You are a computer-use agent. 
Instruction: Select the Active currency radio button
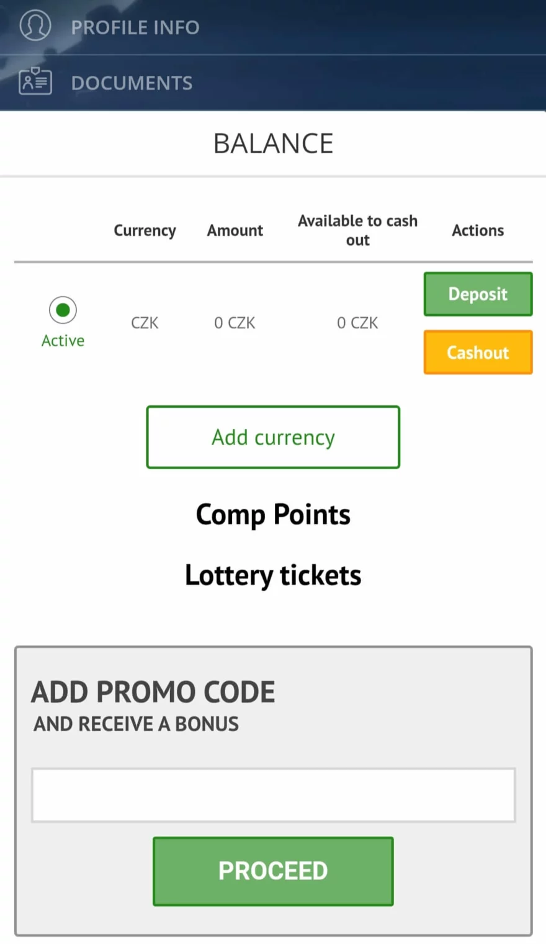coord(63,309)
